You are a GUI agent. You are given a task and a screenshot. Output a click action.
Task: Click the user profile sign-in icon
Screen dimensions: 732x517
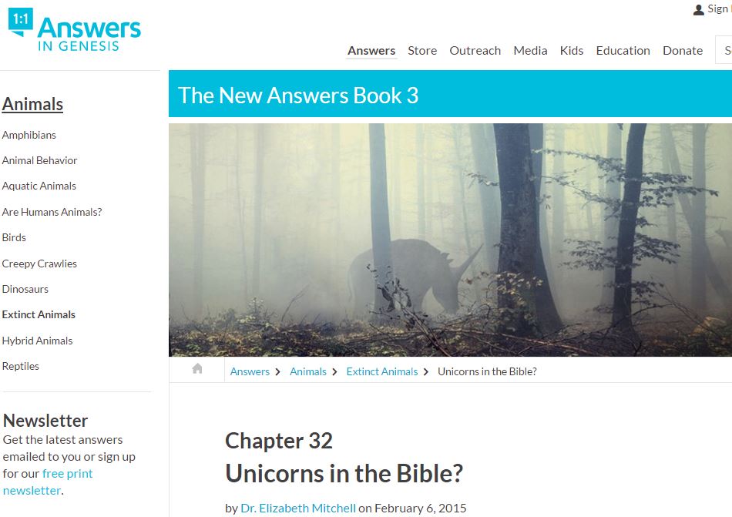click(698, 9)
